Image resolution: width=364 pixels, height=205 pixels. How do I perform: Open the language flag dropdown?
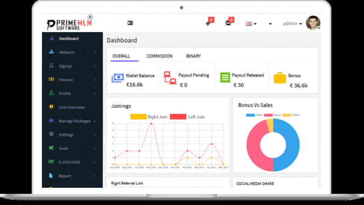point(251,24)
